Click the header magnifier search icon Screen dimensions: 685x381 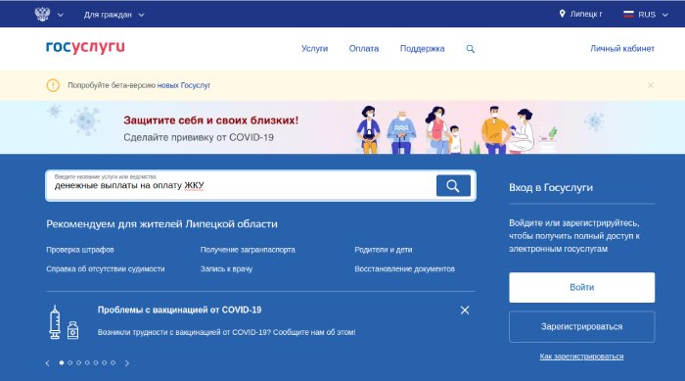(x=470, y=49)
